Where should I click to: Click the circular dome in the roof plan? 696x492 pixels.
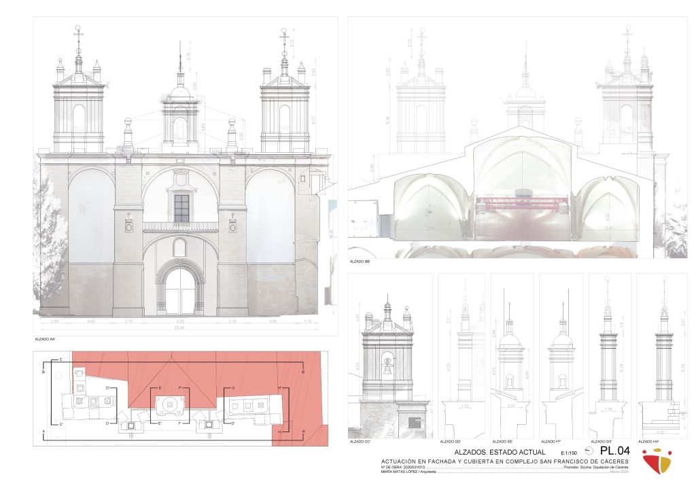pyautogui.click(x=169, y=406)
